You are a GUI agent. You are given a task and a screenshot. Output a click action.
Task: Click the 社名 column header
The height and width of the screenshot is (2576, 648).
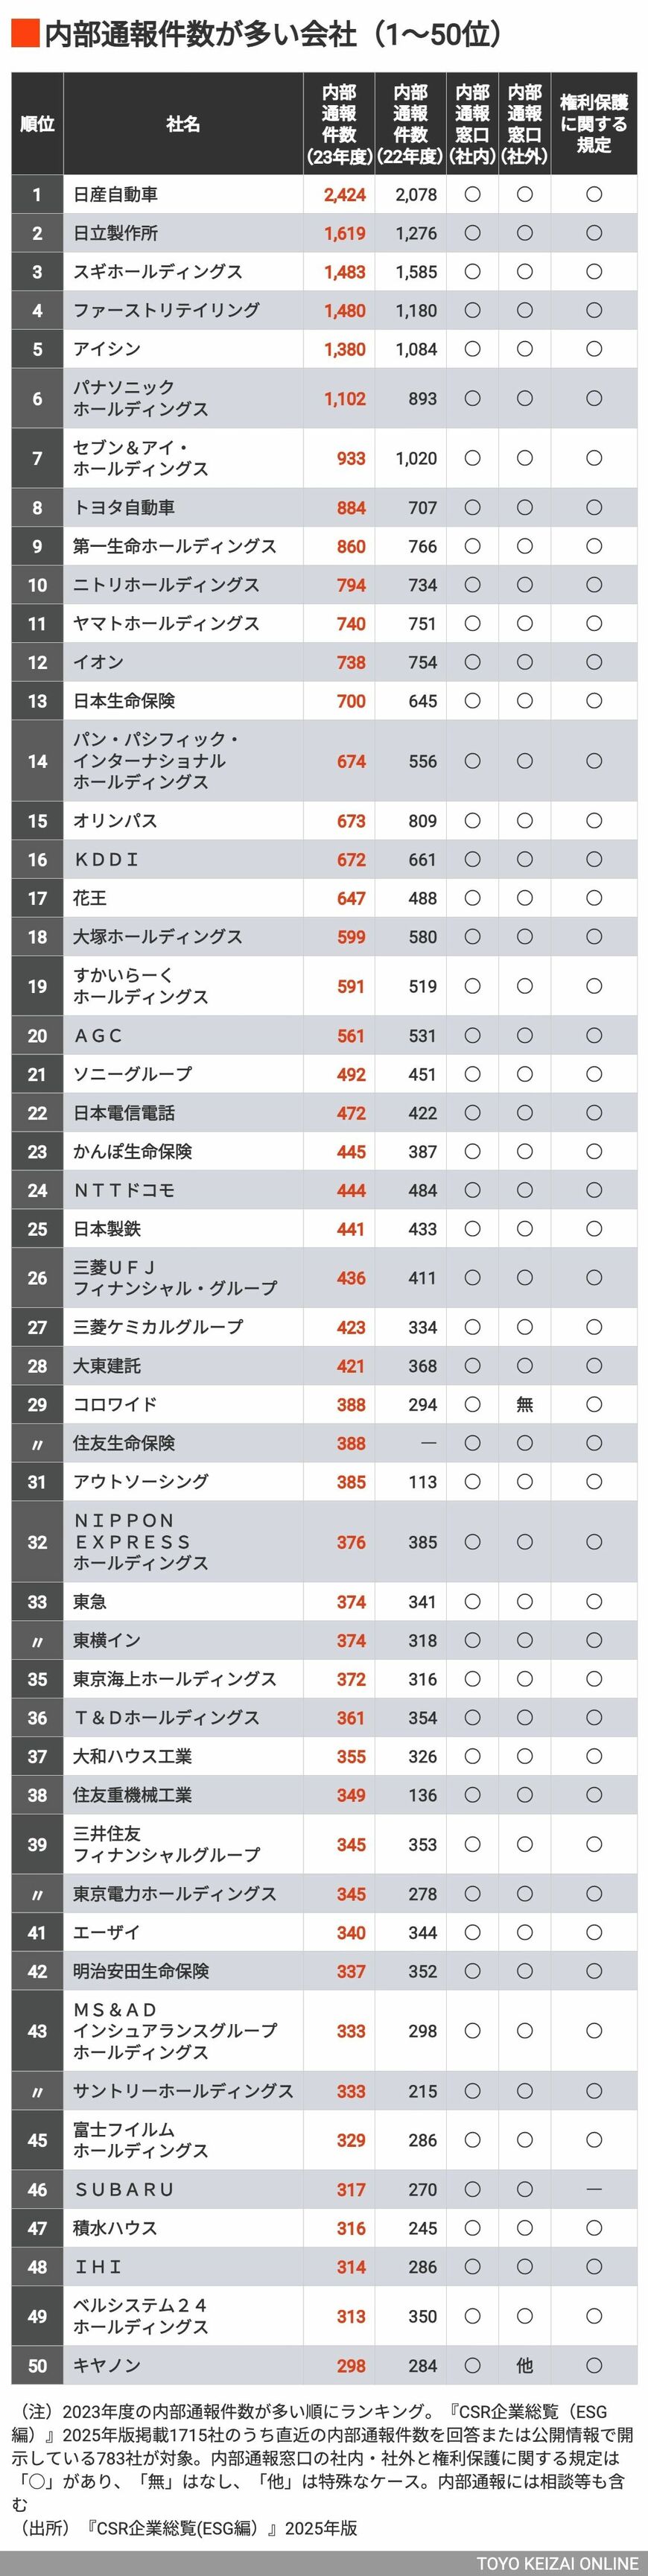click(x=183, y=124)
